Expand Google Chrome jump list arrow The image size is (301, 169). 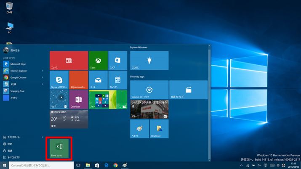tap(43, 77)
